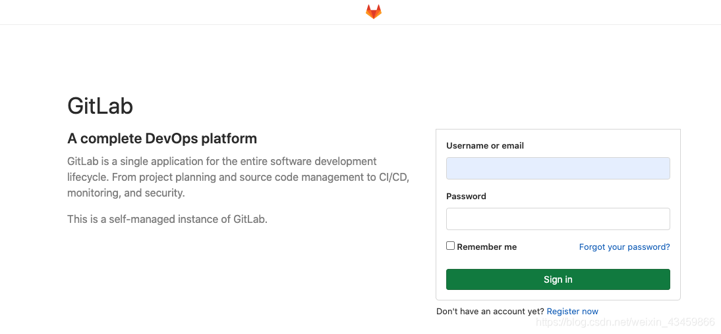
Task: Click "Don't have an account yet?" text
Action: (x=490, y=311)
